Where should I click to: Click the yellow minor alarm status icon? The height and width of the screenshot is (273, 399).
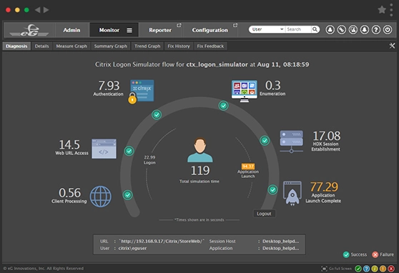click(x=375, y=269)
